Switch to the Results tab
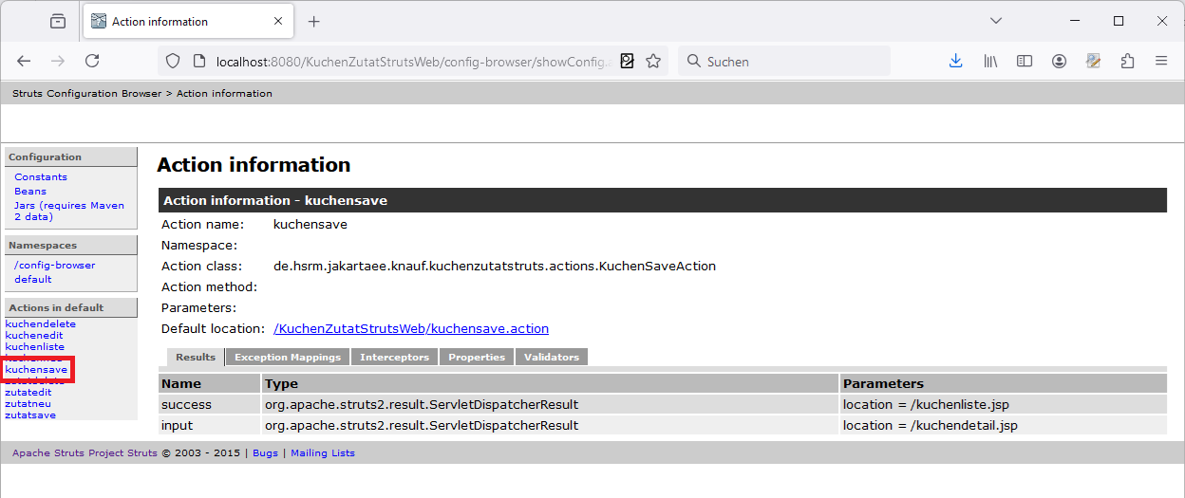This screenshot has height=498, width=1185. 196,358
